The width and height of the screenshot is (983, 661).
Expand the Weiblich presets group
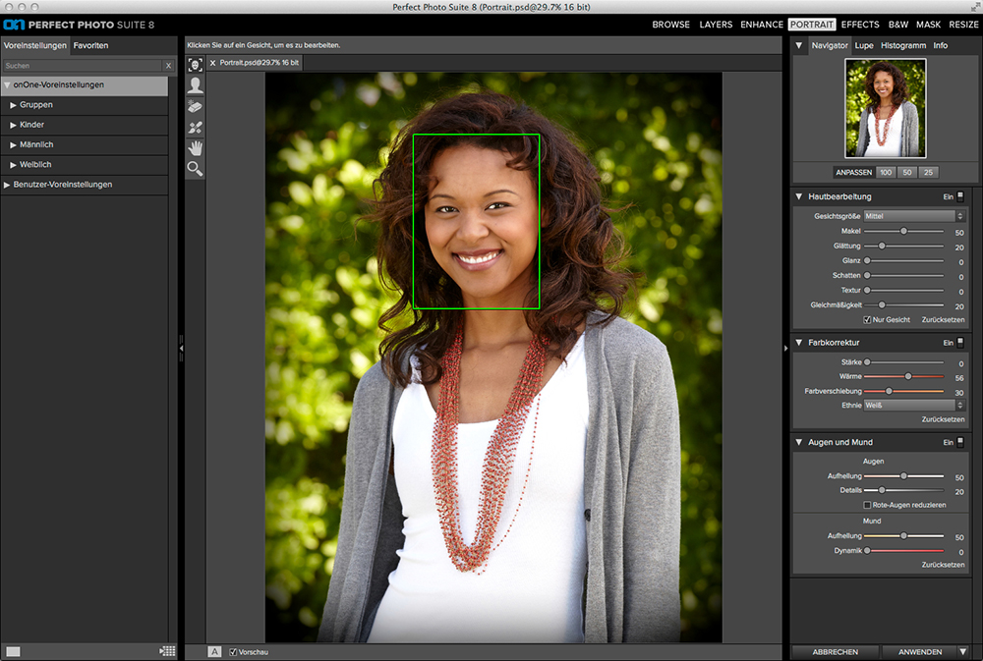[14, 165]
